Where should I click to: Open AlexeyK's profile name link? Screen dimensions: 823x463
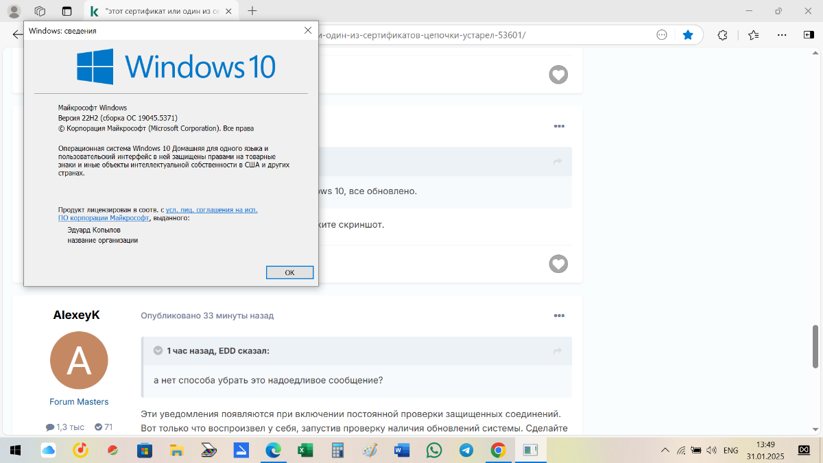coord(76,315)
